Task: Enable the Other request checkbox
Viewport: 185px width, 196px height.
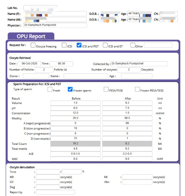Action: click(x=133, y=45)
